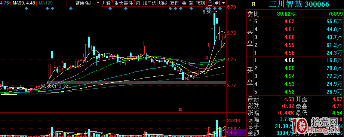
Task: Click the red q marker below chart
Action: pyautogui.click(x=180, y=109)
